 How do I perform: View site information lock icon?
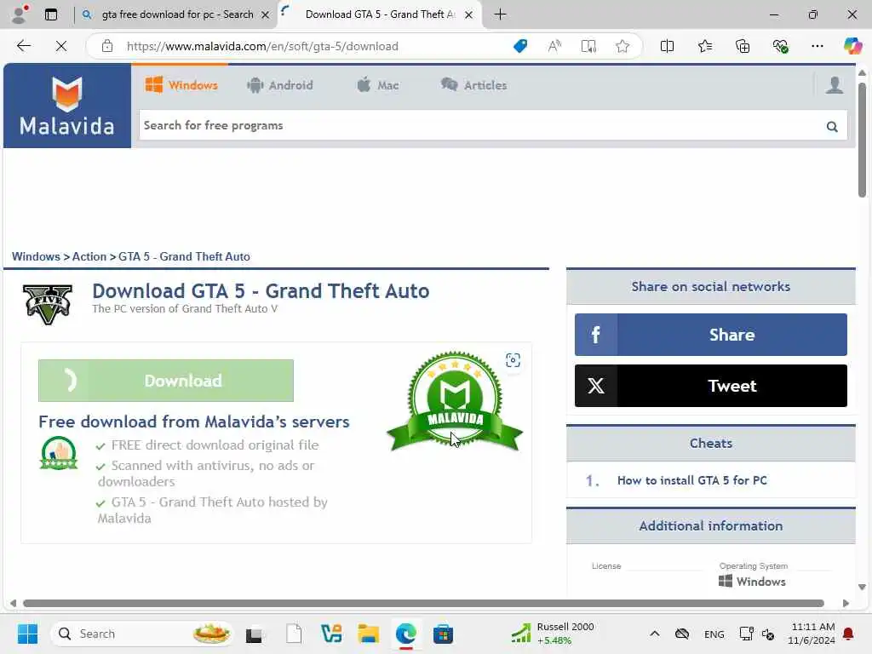tap(107, 46)
